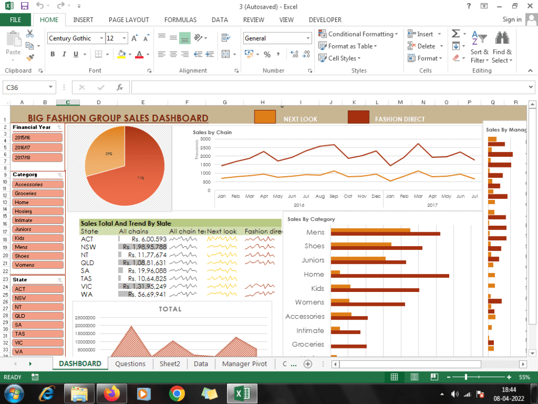Screen dimensions: 538x404
Task: Open the font size dropdown
Action: pos(123,38)
